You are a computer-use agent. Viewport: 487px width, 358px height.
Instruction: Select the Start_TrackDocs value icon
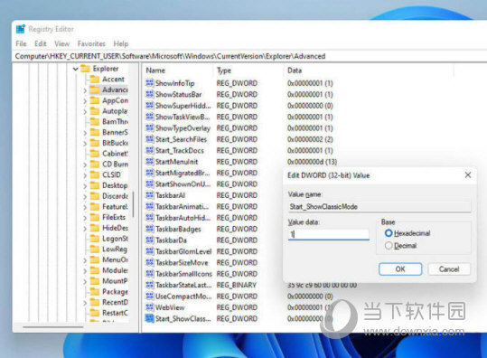pyautogui.click(x=150, y=150)
